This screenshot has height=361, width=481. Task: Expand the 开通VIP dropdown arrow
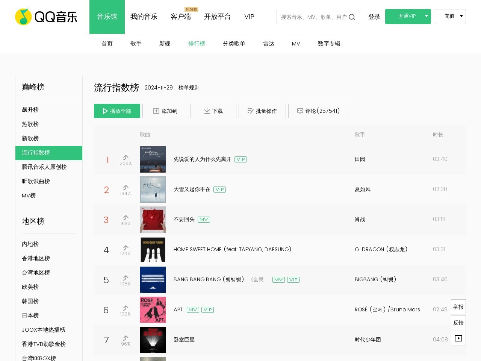[426, 17]
